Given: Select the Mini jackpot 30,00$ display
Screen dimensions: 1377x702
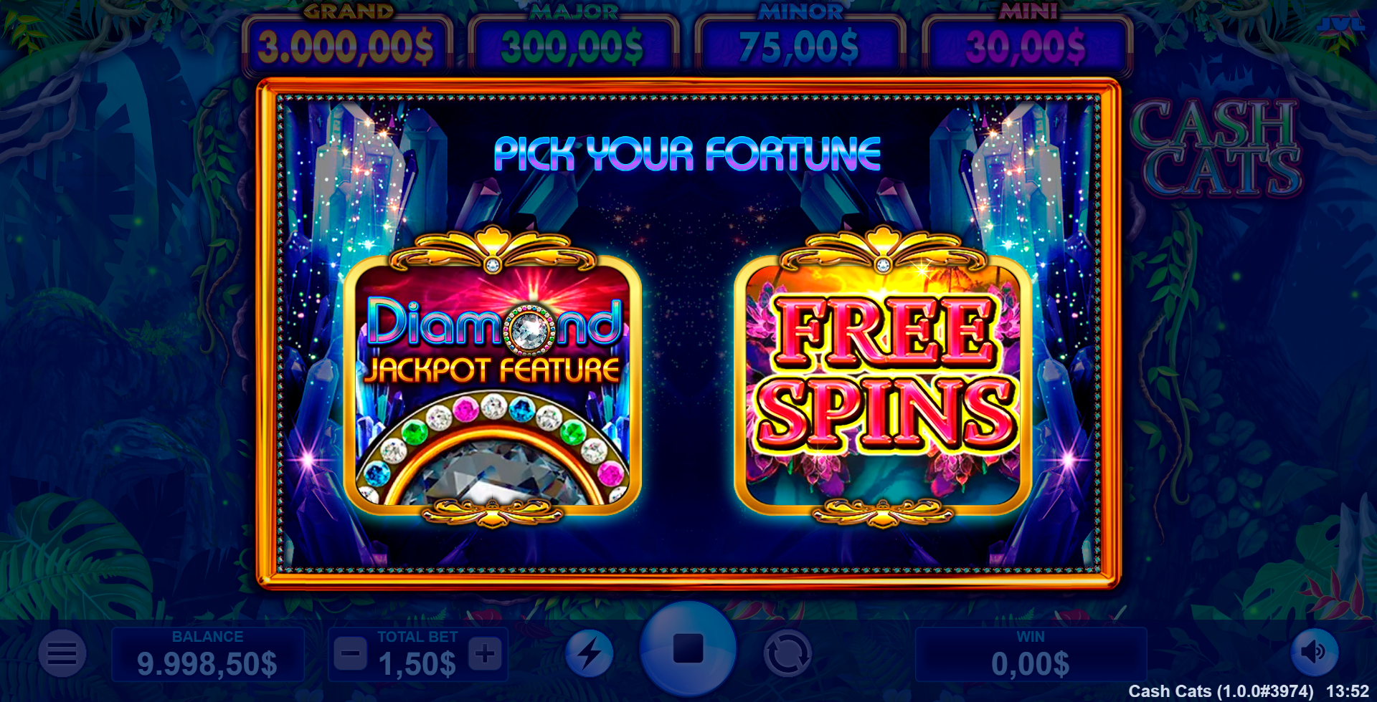Looking at the screenshot, I should [1027, 44].
